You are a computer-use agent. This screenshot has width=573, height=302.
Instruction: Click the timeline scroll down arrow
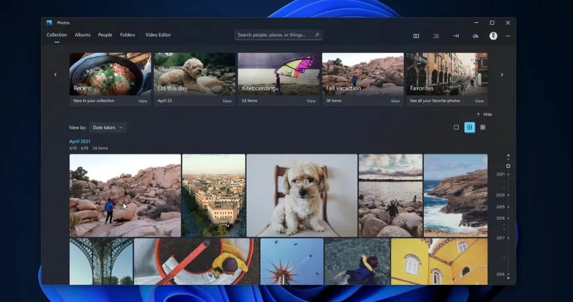pyautogui.click(x=508, y=278)
